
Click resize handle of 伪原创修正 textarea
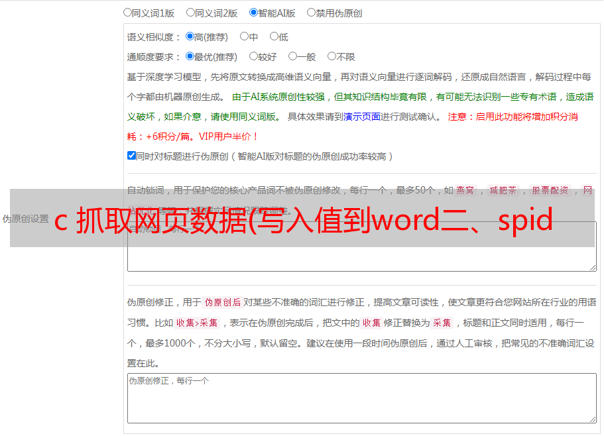click(x=593, y=419)
